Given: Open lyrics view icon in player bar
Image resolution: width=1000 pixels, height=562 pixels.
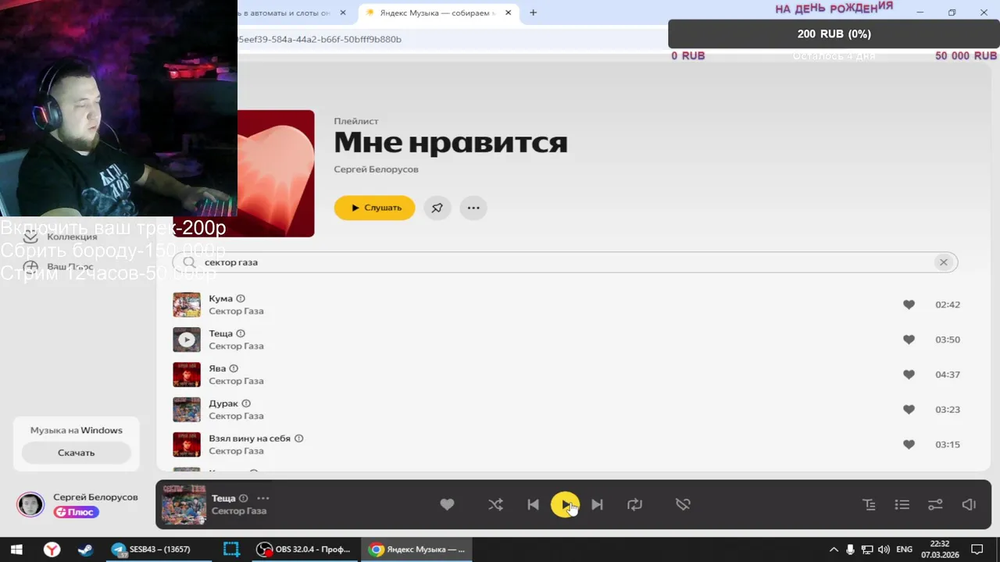Looking at the screenshot, I should (869, 505).
